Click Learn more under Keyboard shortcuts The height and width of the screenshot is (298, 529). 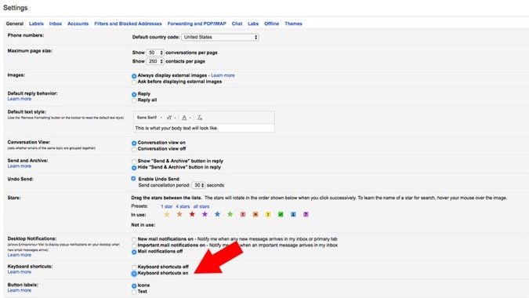tap(20, 271)
